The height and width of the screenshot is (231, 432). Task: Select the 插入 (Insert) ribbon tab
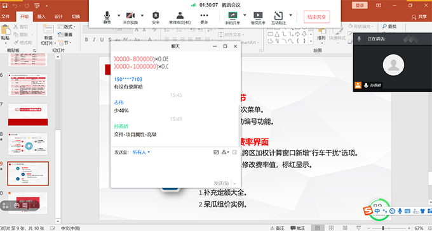(x=41, y=16)
